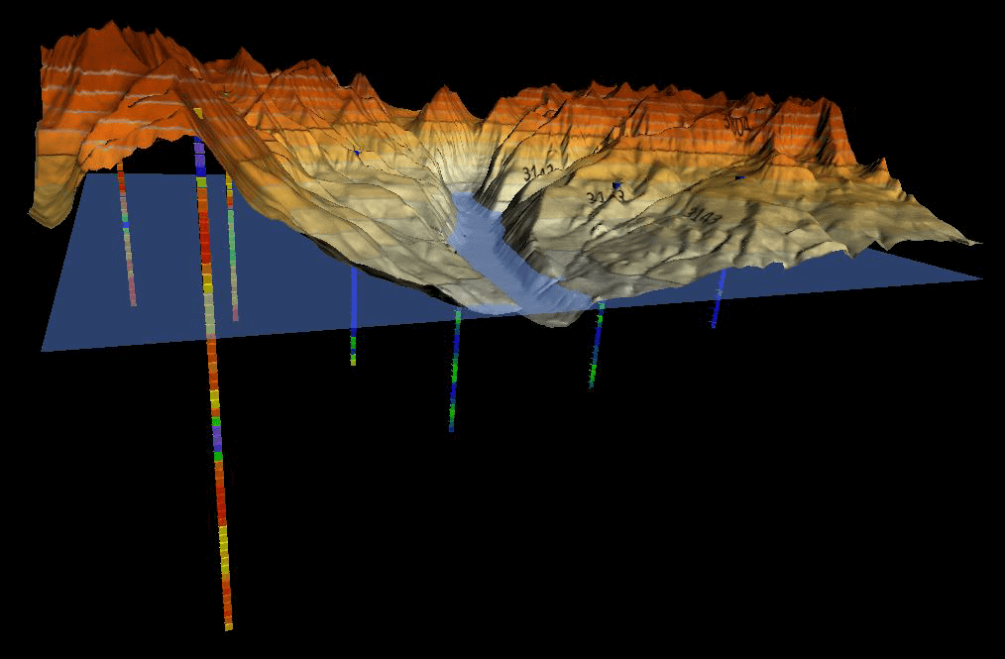Select the blue plane's far right corner
Viewport: 1005px width, 659px height.
point(979,278)
